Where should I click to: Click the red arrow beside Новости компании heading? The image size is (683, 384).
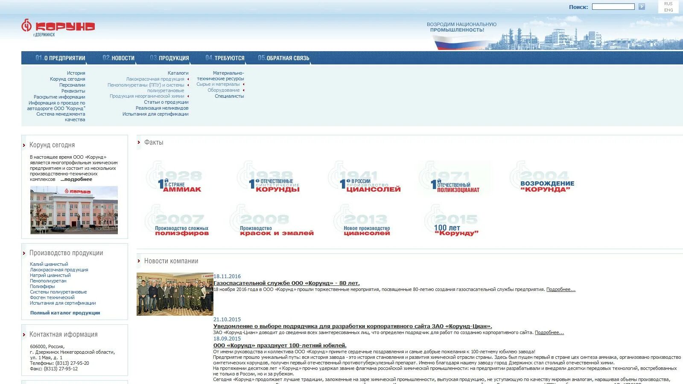pyautogui.click(x=139, y=261)
